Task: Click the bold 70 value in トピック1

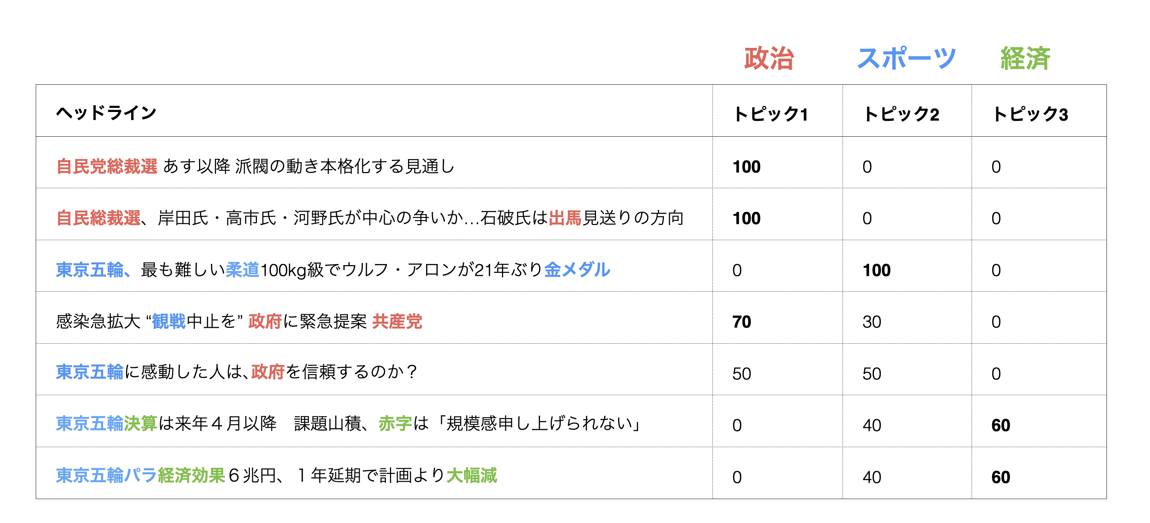Action: coord(742,322)
